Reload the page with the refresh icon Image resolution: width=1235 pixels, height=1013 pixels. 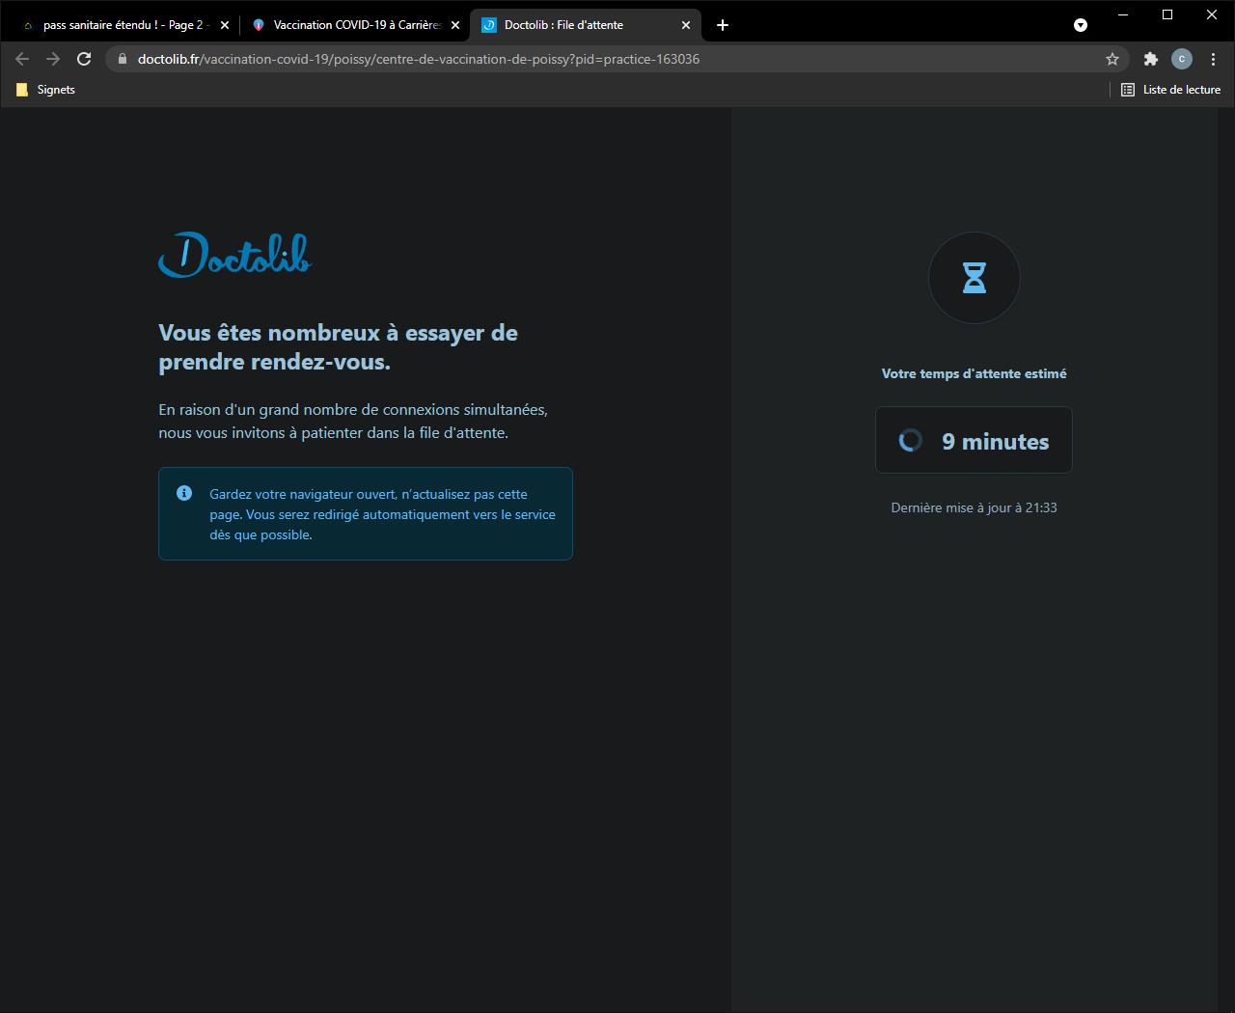pyautogui.click(x=84, y=59)
